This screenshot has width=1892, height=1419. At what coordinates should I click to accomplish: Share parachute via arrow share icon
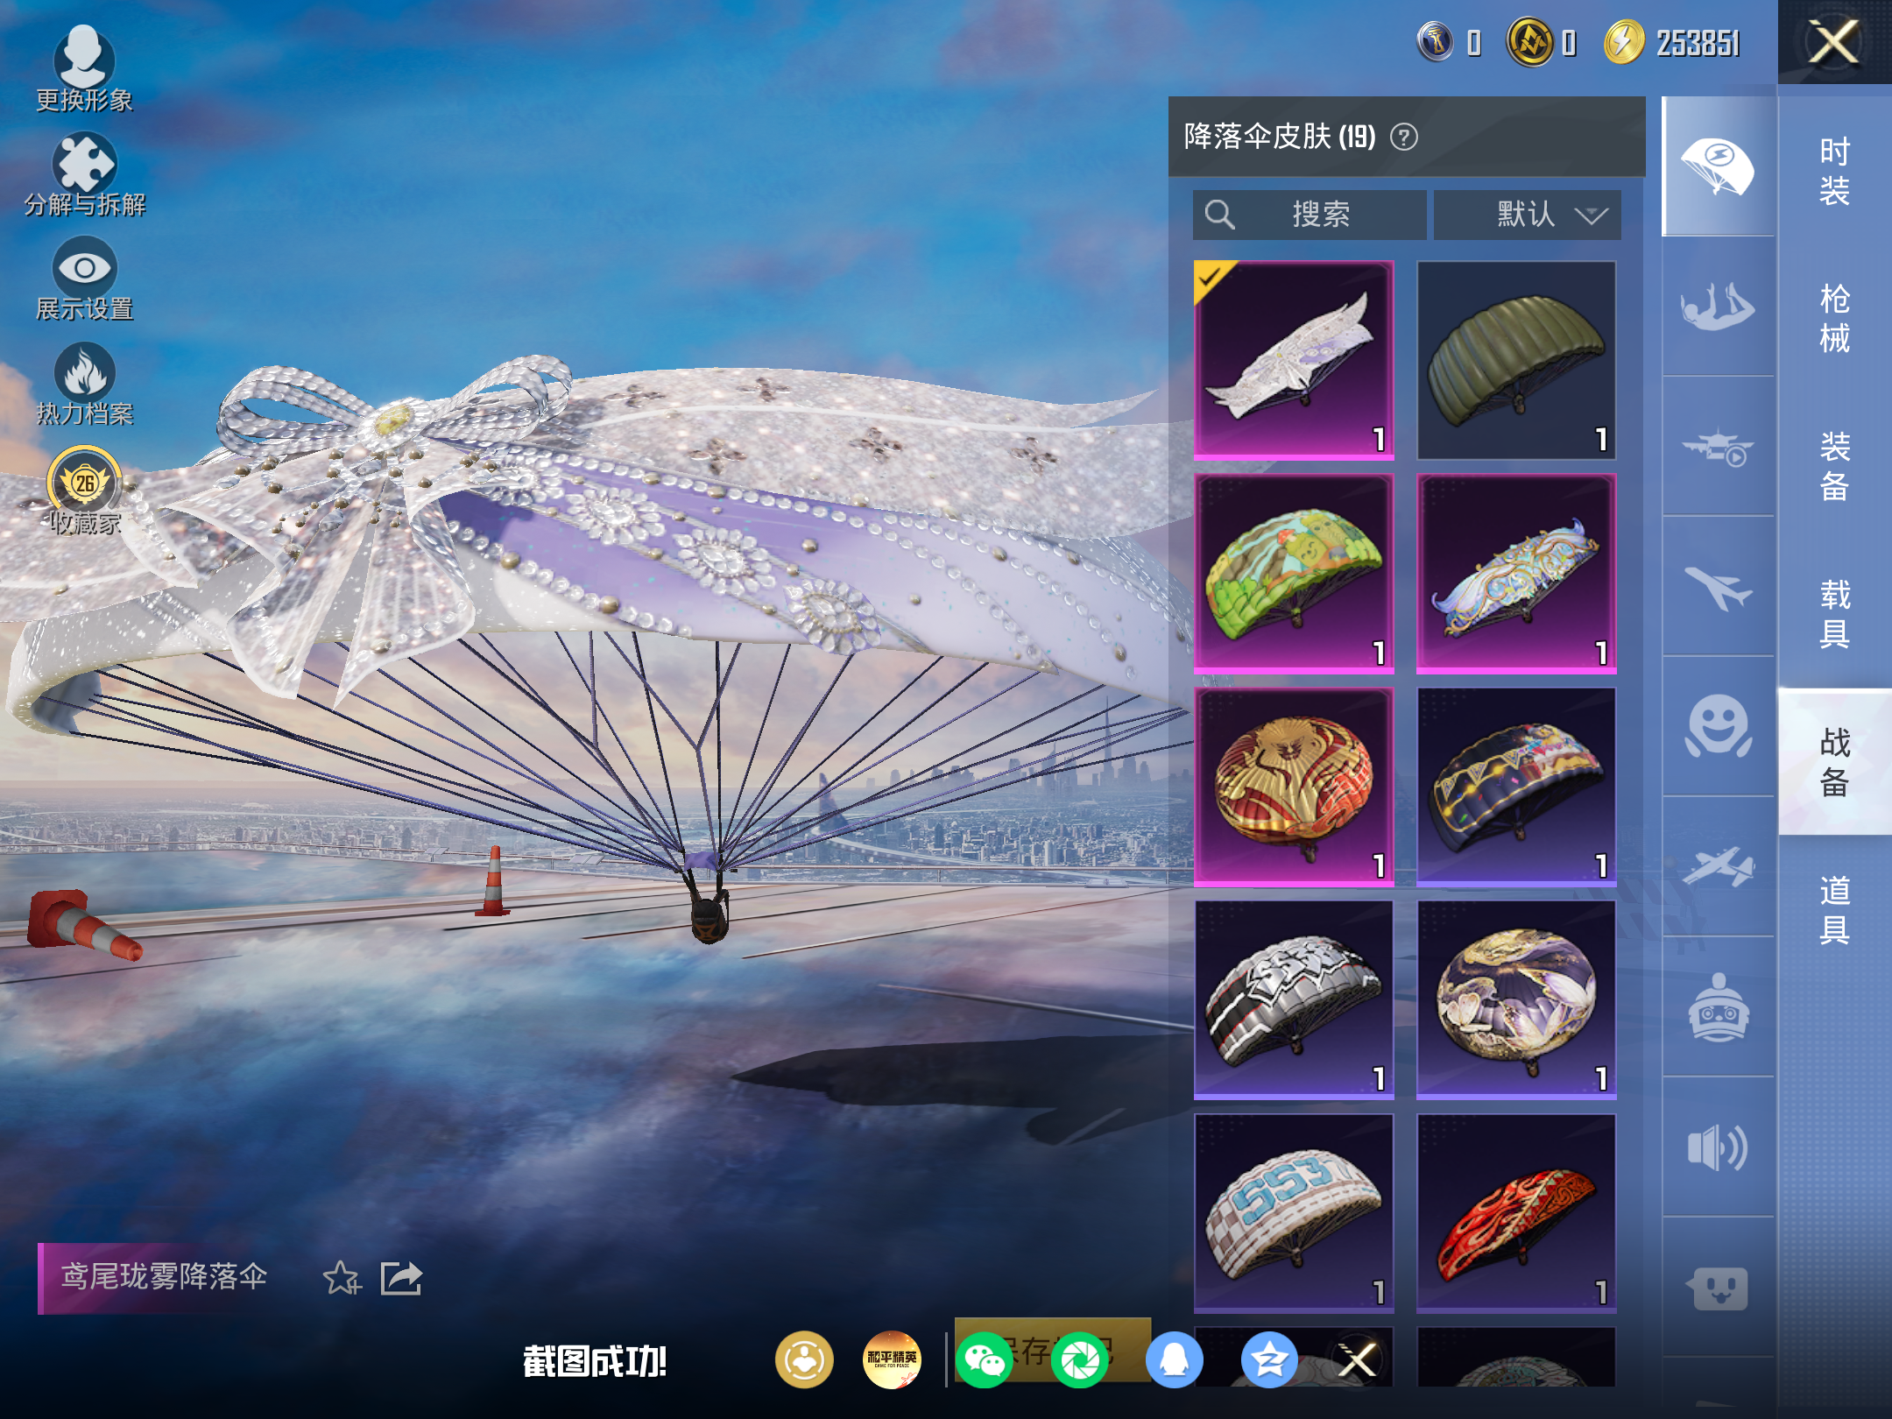(401, 1278)
